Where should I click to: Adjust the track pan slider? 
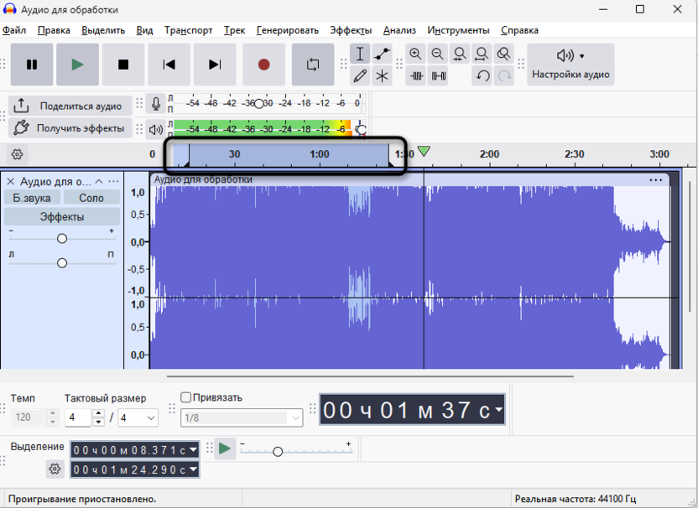point(62,262)
